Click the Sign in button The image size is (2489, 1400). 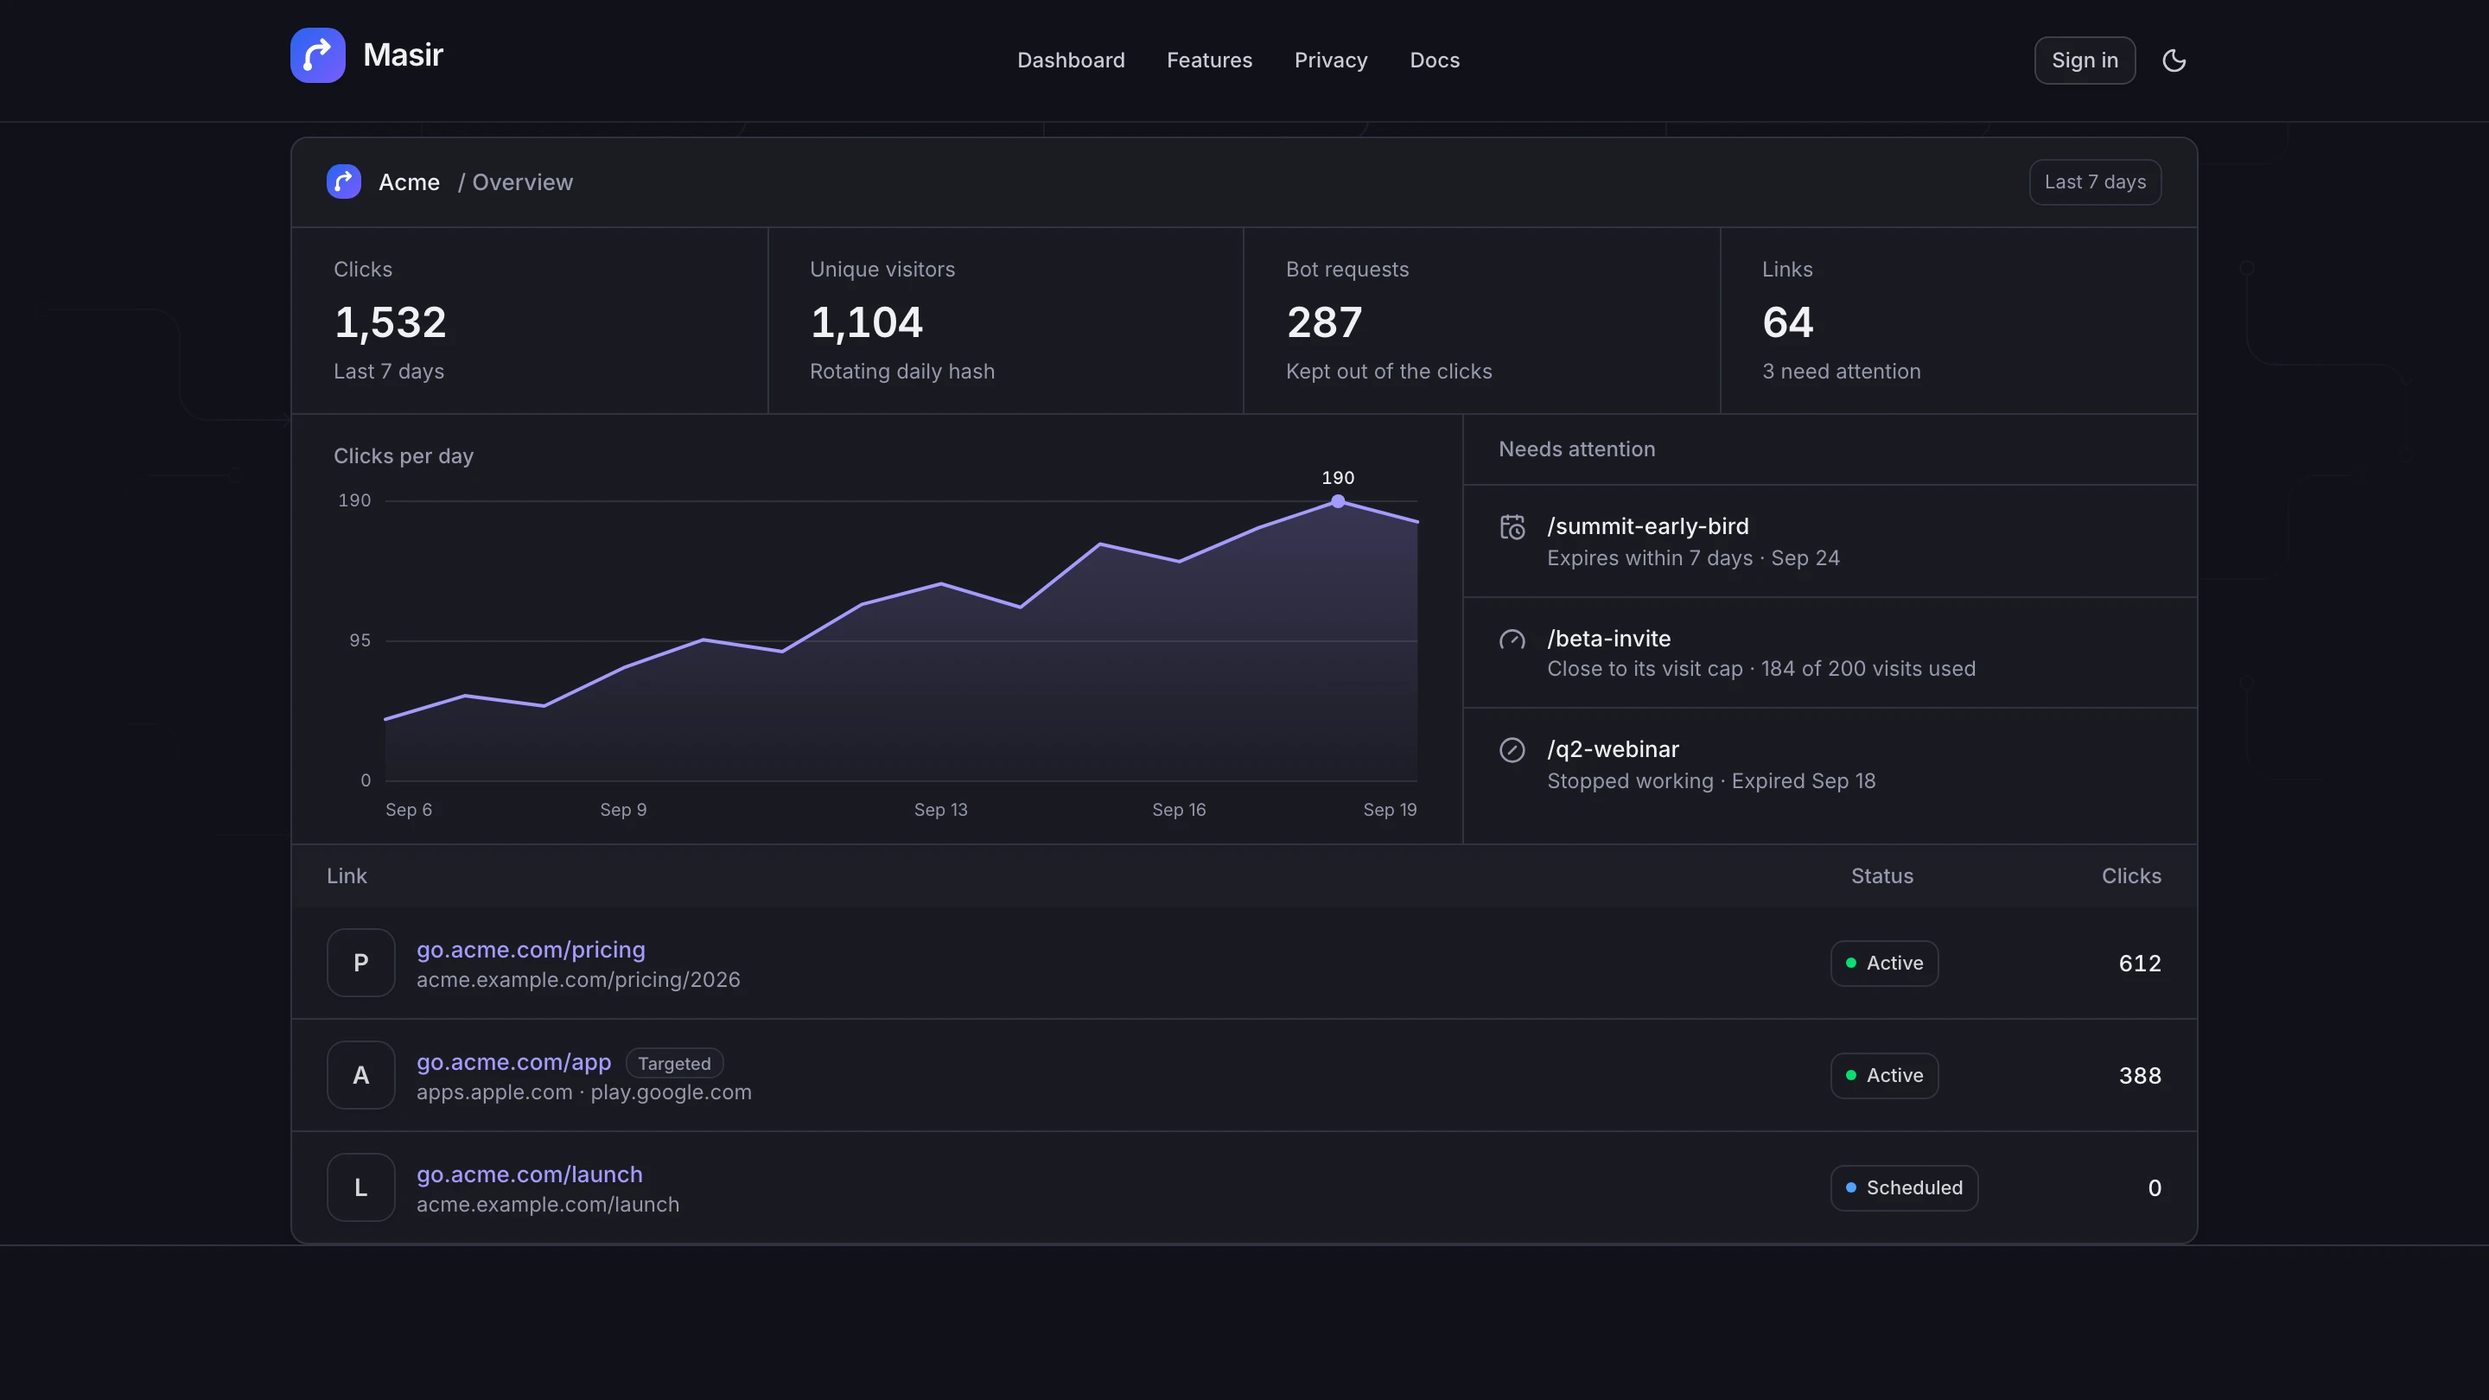[2085, 60]
